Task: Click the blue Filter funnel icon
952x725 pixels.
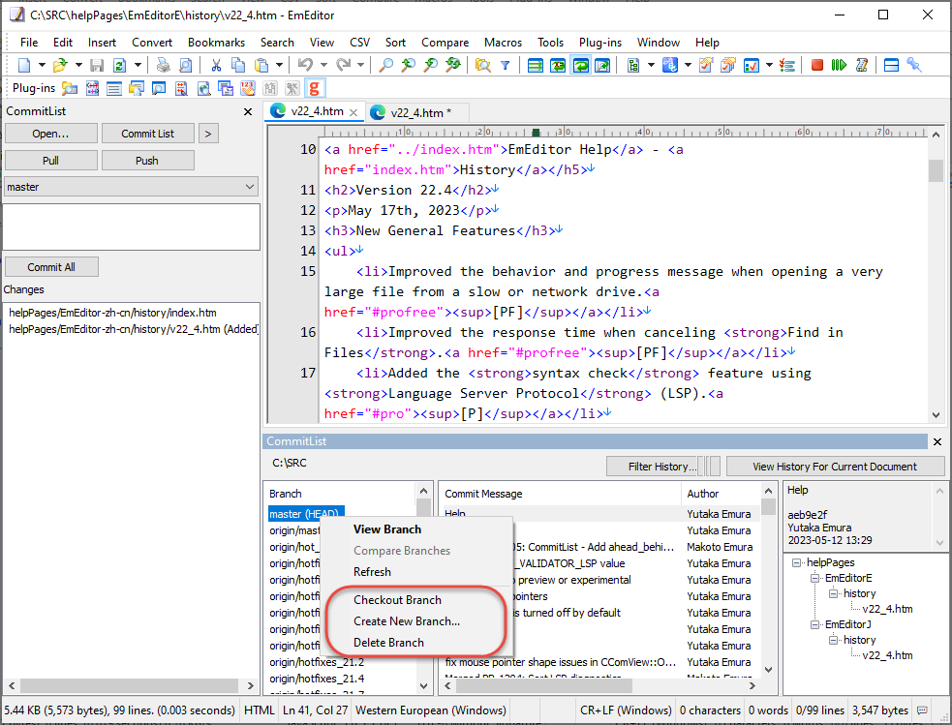Action: tap(506, 65)
